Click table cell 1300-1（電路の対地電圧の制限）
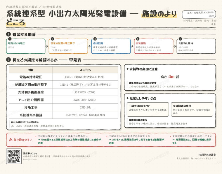This screenshot has height=174, width=222. pyautogui.click(x=85, y=77)
